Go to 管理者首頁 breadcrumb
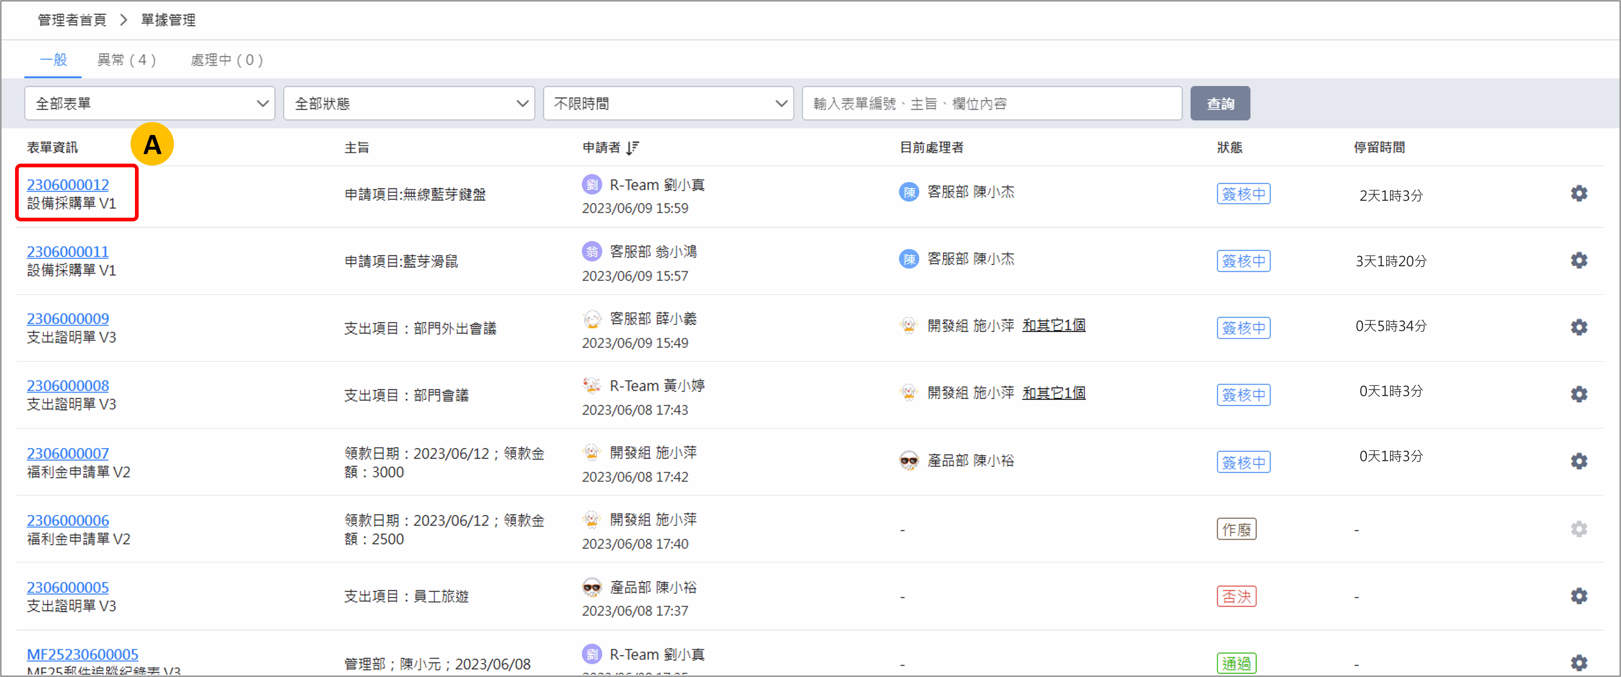The width and height of the screenshot is (1621, 677). [x=72, y=20]
